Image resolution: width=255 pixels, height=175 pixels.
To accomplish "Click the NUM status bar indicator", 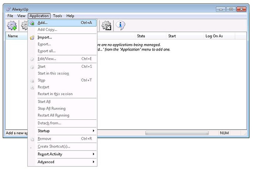I will (224, 133).
